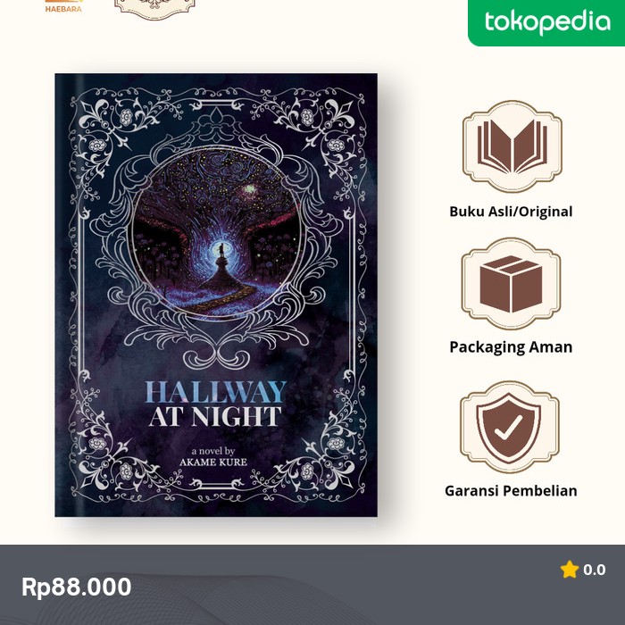625x625 pixels.
Task: Click the dark gray price banner
Action: [x=312, y=585]
